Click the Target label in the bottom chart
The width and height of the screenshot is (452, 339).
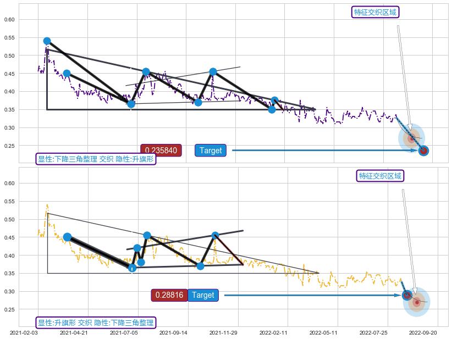click(203, 295)
